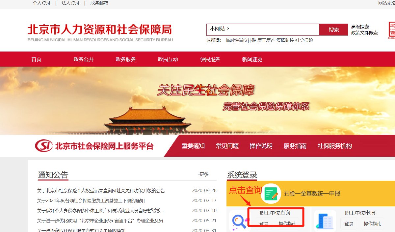
Task: Click 个人登录 at the top
Action: 42,3
